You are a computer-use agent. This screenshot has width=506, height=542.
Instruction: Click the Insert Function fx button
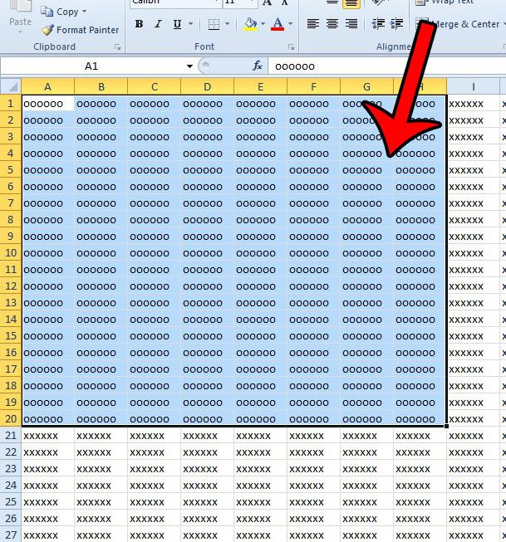(257, 66)
